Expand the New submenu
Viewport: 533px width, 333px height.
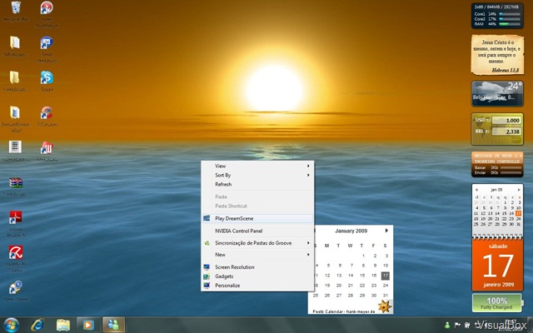point(257,255)
